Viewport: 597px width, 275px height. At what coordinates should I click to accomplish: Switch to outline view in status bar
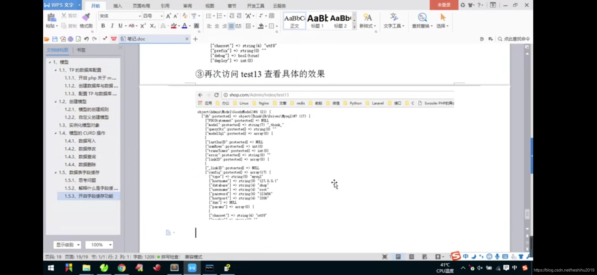(411, 257)
